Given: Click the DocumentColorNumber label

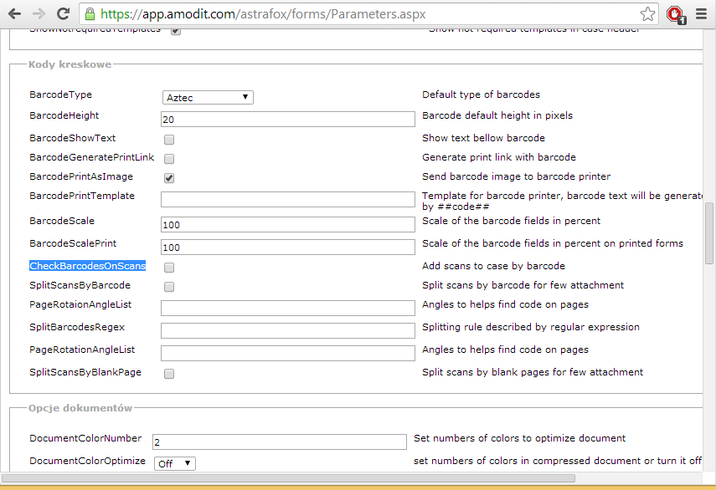Looking at the screenshot, I should click(85, 438).
